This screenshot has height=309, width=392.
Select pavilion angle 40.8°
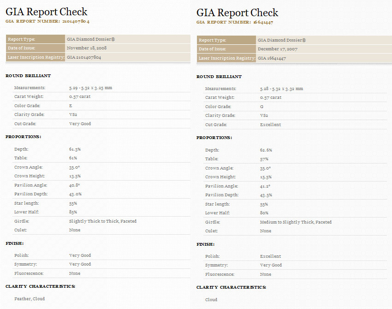75,185
